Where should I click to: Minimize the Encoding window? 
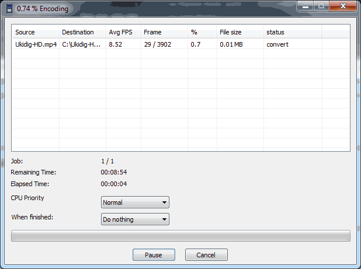pyautogui.click(x=306, y=6)
